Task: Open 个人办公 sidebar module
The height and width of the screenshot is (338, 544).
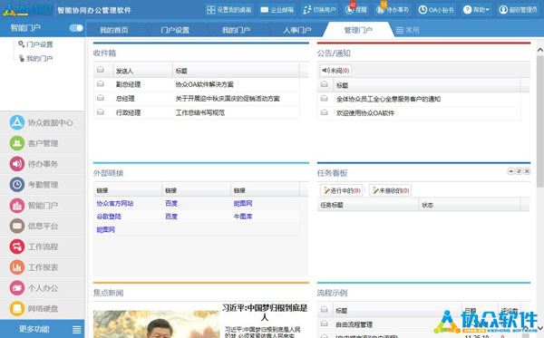Action: click(42, 288)
